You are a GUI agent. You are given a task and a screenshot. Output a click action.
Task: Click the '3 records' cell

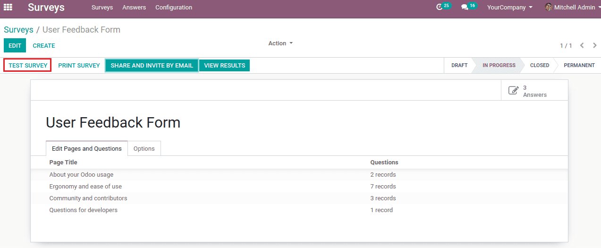[383, 198]
